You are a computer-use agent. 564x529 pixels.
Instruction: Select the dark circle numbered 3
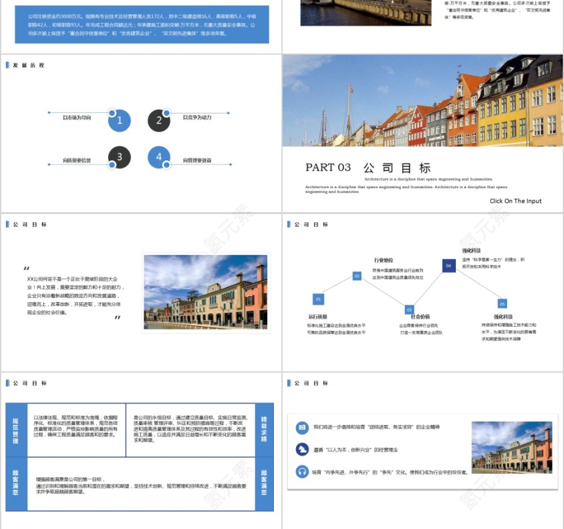point(120,158)
